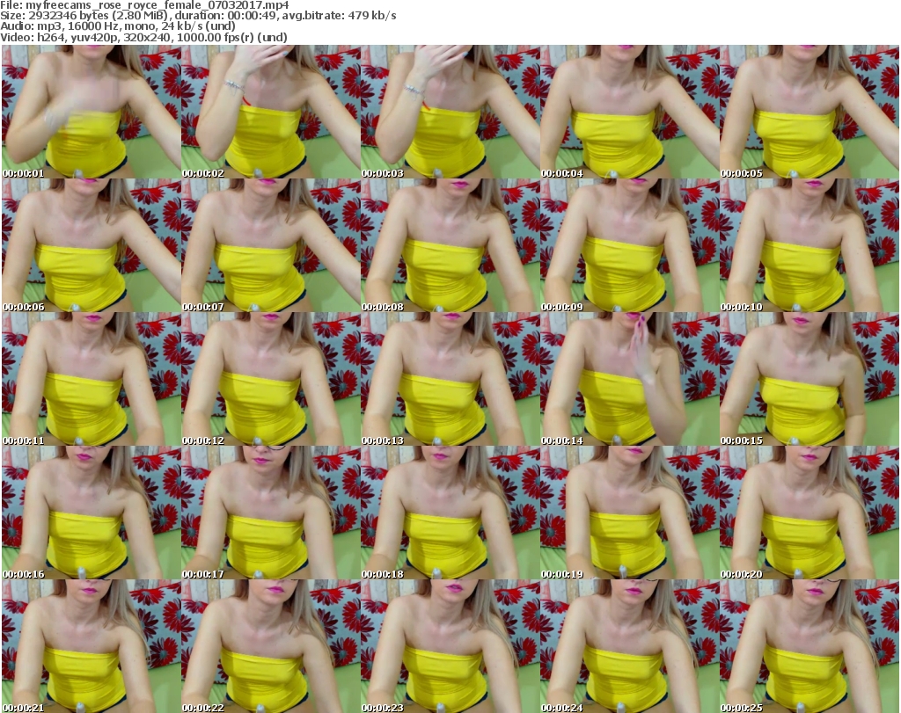Image resolution: width=901 pixels, height=713 pixels.
Task: Pick the thumbnail at 00:00:14
Action: click(630, 380)
